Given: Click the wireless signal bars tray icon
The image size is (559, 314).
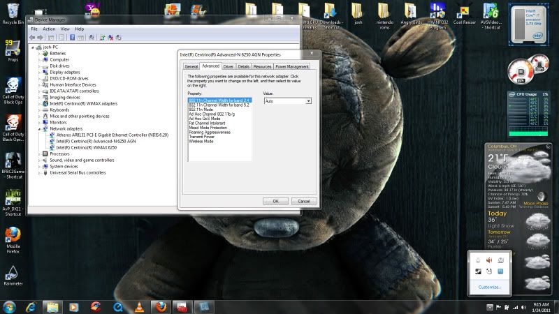Looking at the screenshot, I should (515, 307).
